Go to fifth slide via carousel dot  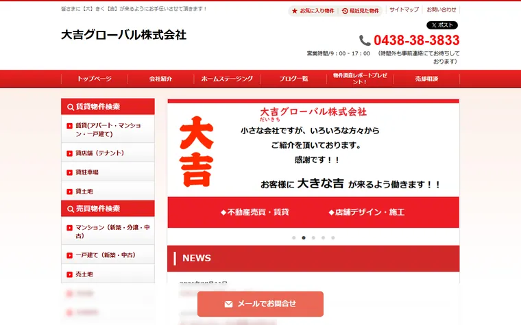(x=333, y=238)
